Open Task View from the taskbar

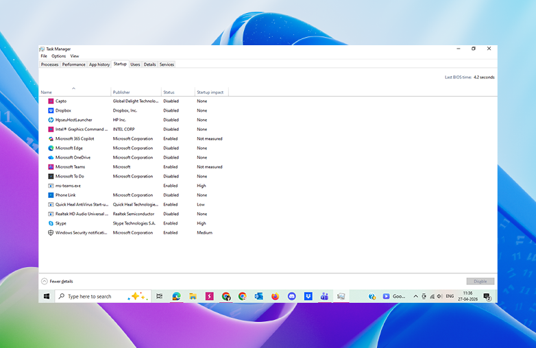tap(159, 296)
